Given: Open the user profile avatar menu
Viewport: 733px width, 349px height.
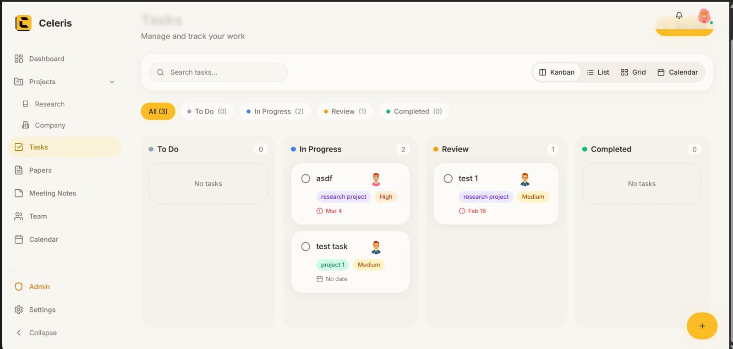Looking at the screenshot, I should tap(704, 16).
